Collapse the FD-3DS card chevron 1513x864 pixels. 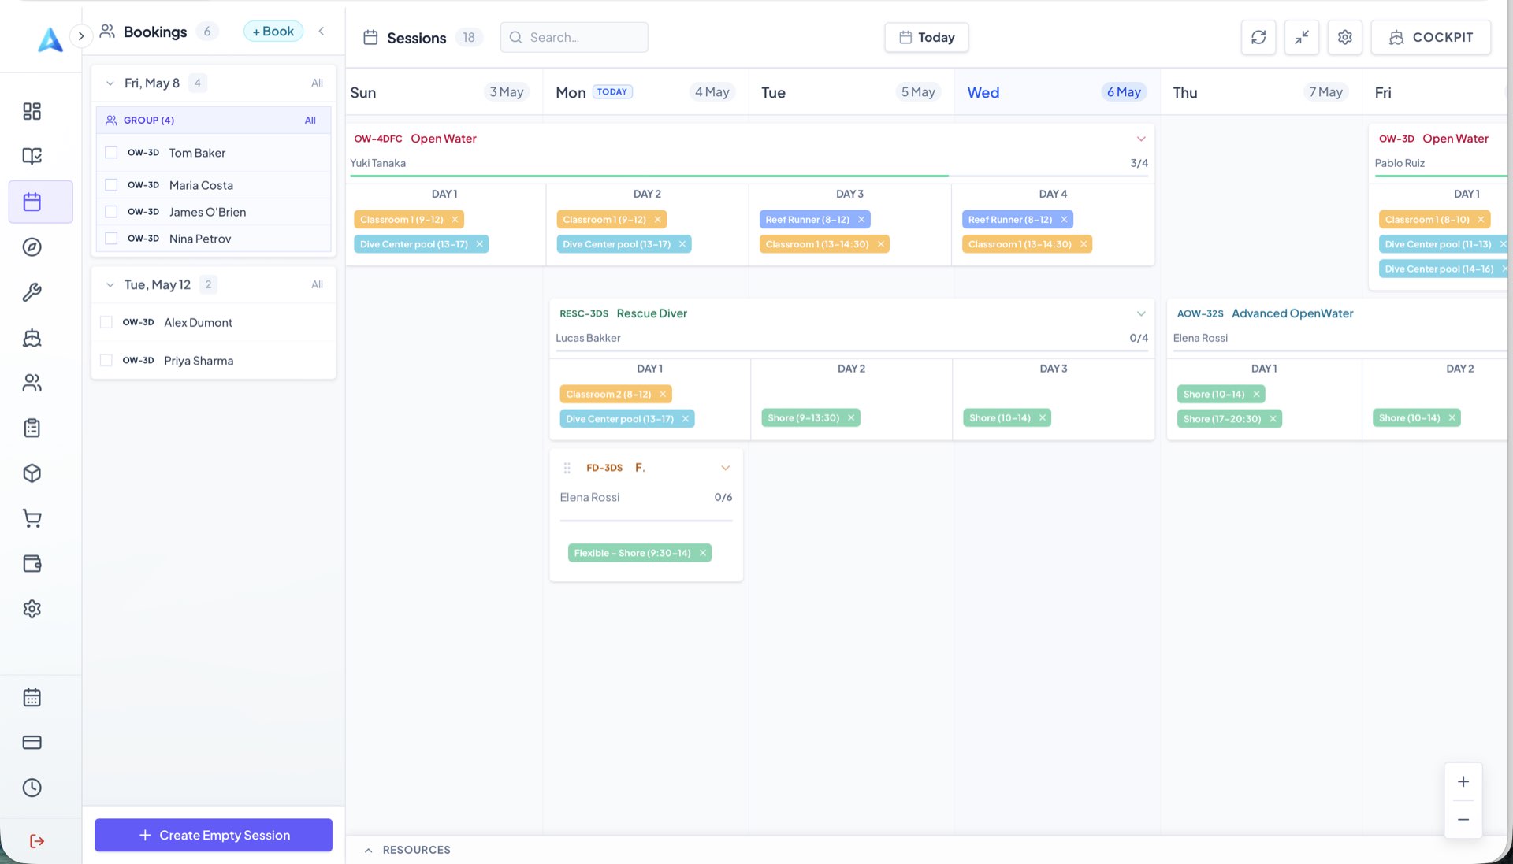click(x=726, y=468)
